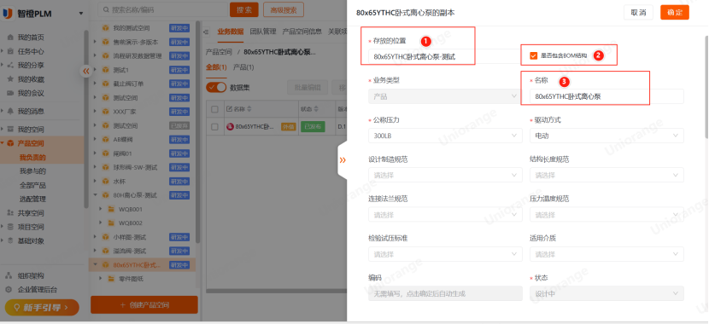
Task: Click the edit icon in 名称 column header
Action: [x=229, y=109]
